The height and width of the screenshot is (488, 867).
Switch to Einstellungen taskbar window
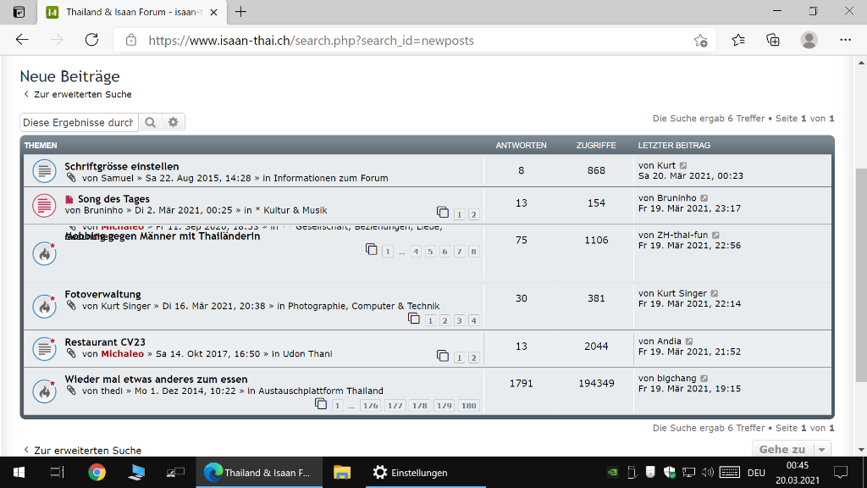coord(426,473)
